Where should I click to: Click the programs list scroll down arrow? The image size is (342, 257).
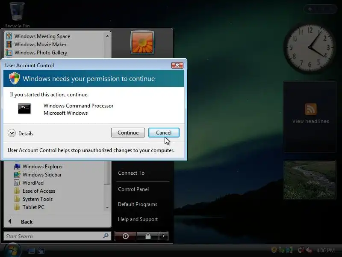click(107, 207)
